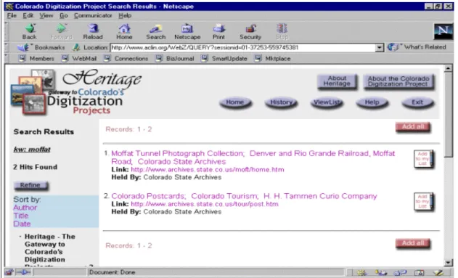Viewport: 458px width, 278px height.
Task: Open SmartUpdate from personal toolbar
Action: click(x=224, y=58)
